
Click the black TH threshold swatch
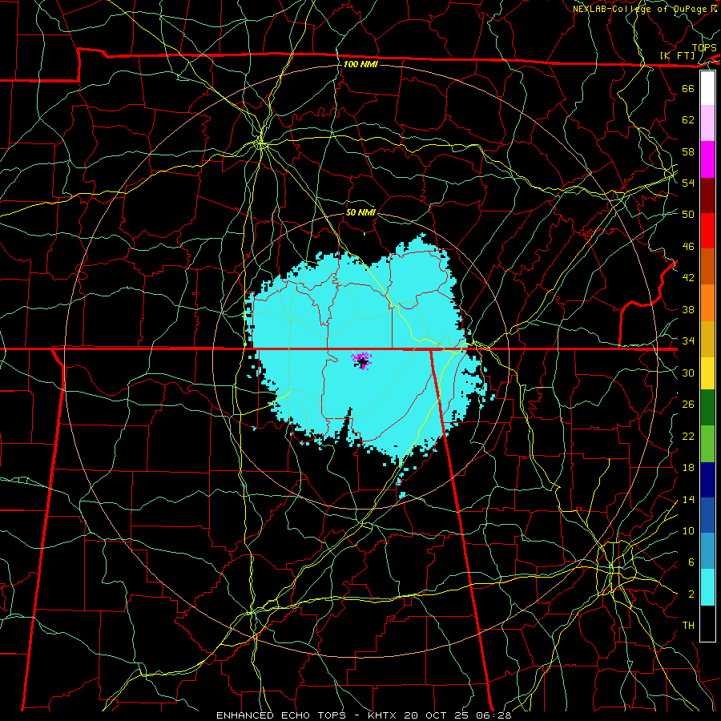click(707, 623)
